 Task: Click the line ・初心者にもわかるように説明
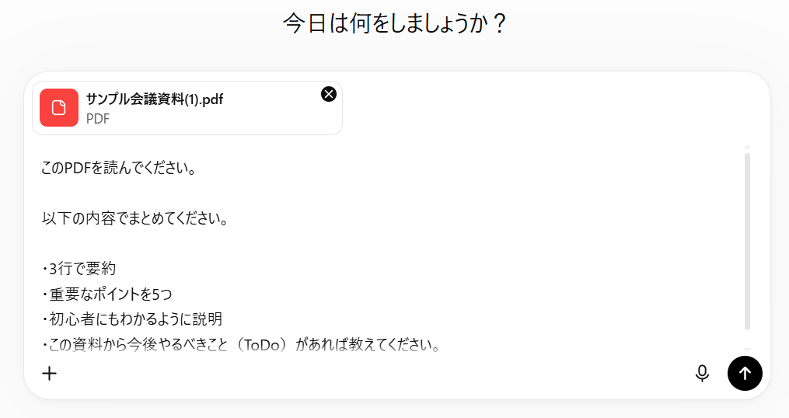pyautogui.click(x=132, y=319)
